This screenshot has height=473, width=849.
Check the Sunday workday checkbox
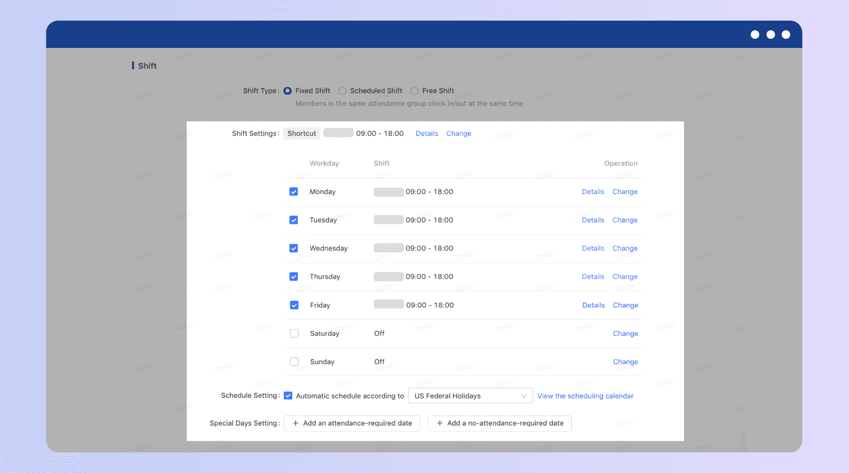pyautogui.click(x=294, y=361)
